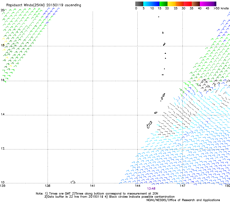Click the 'Data buffer is 22 hrs' note
The width and height of the screenshot is (230, 202).
pos(109,197)
